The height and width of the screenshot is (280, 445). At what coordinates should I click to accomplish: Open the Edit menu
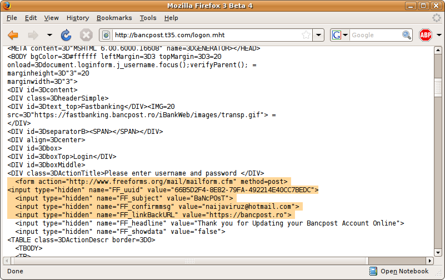[31, 18]
